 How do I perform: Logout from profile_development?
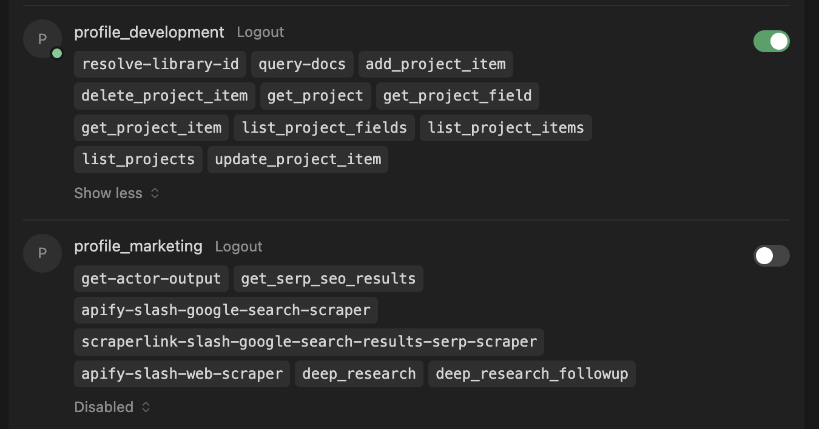tap(260, 32)
